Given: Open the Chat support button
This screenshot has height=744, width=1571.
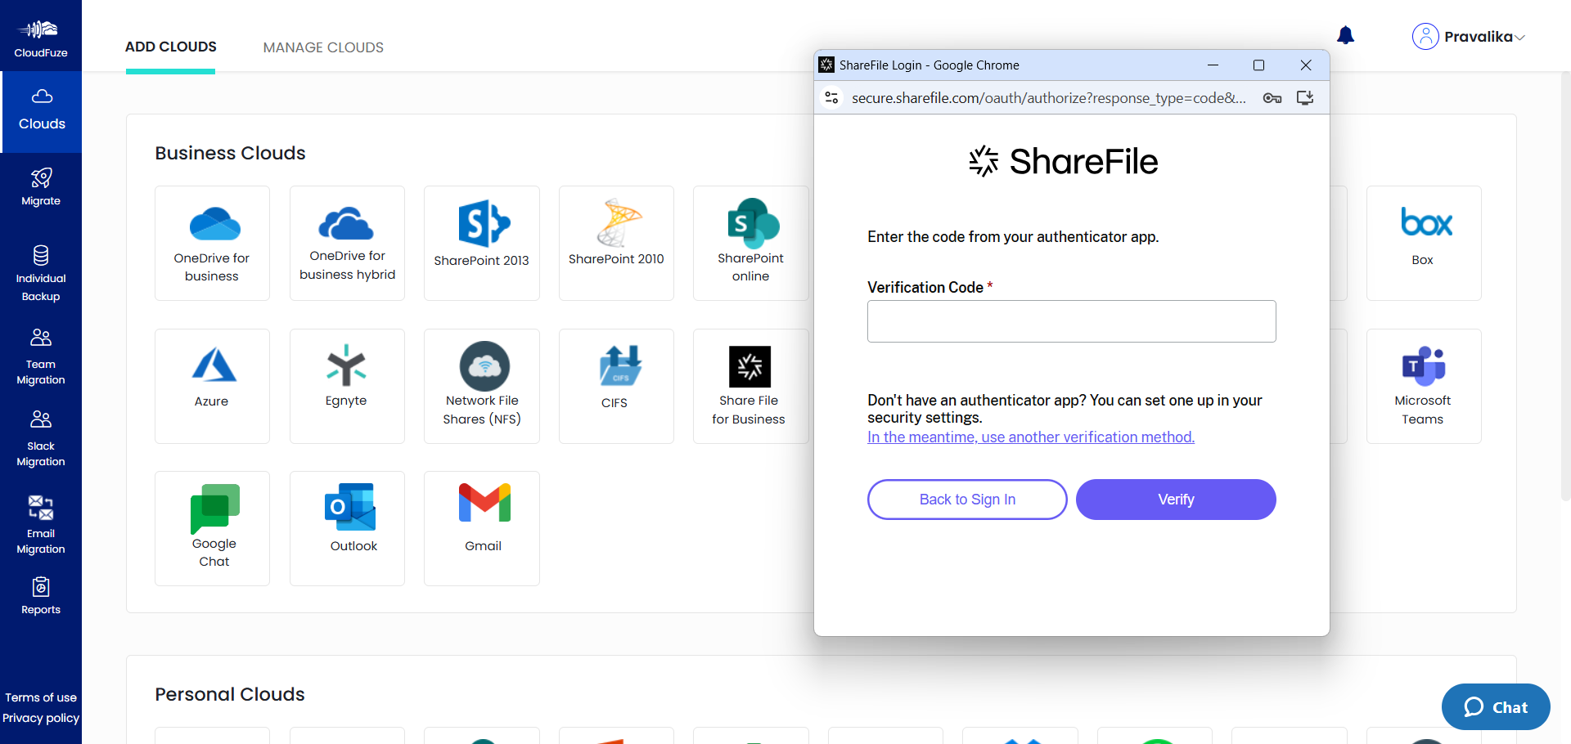Looking at the screenshot, I should 1496,707.
